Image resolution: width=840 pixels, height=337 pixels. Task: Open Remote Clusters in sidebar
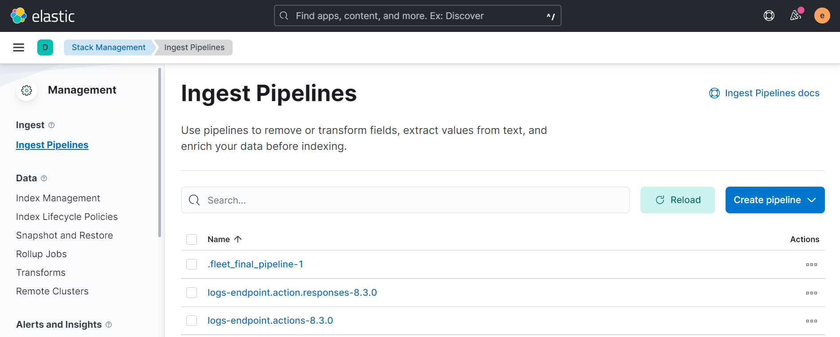[x=52, y=291]
